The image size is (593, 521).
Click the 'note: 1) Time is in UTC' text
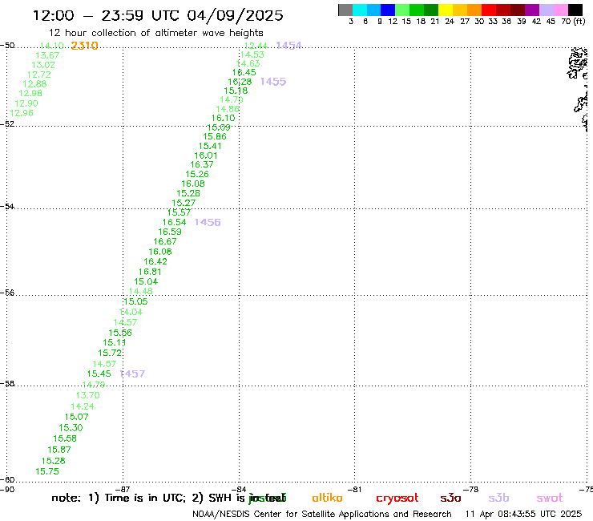(119, 498)
